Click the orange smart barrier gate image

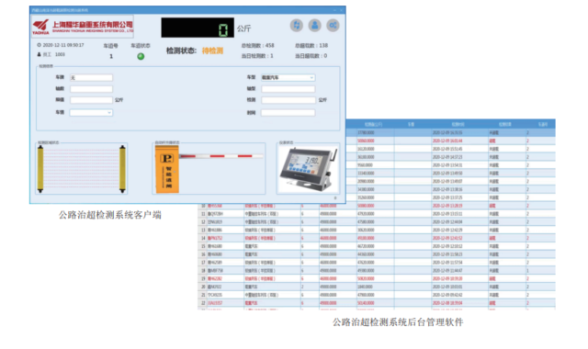pyautogui.click(x=167, y=169)
